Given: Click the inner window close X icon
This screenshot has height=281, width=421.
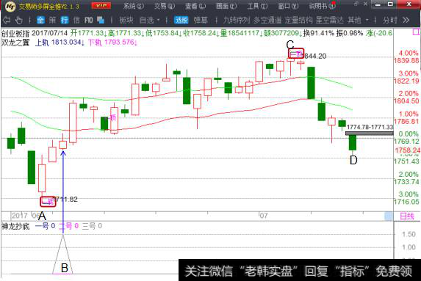Looking at the screenshot, I should point(365,4).
